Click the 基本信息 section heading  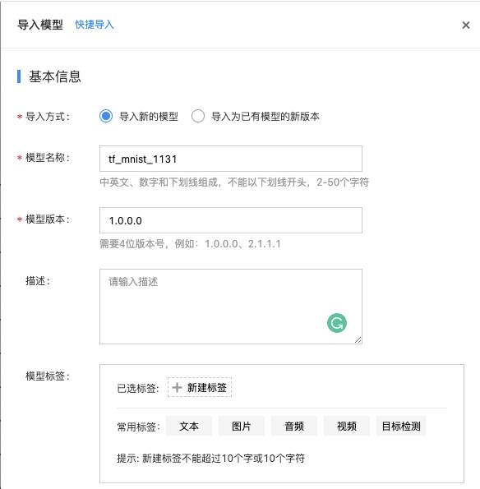click(55, 76)
